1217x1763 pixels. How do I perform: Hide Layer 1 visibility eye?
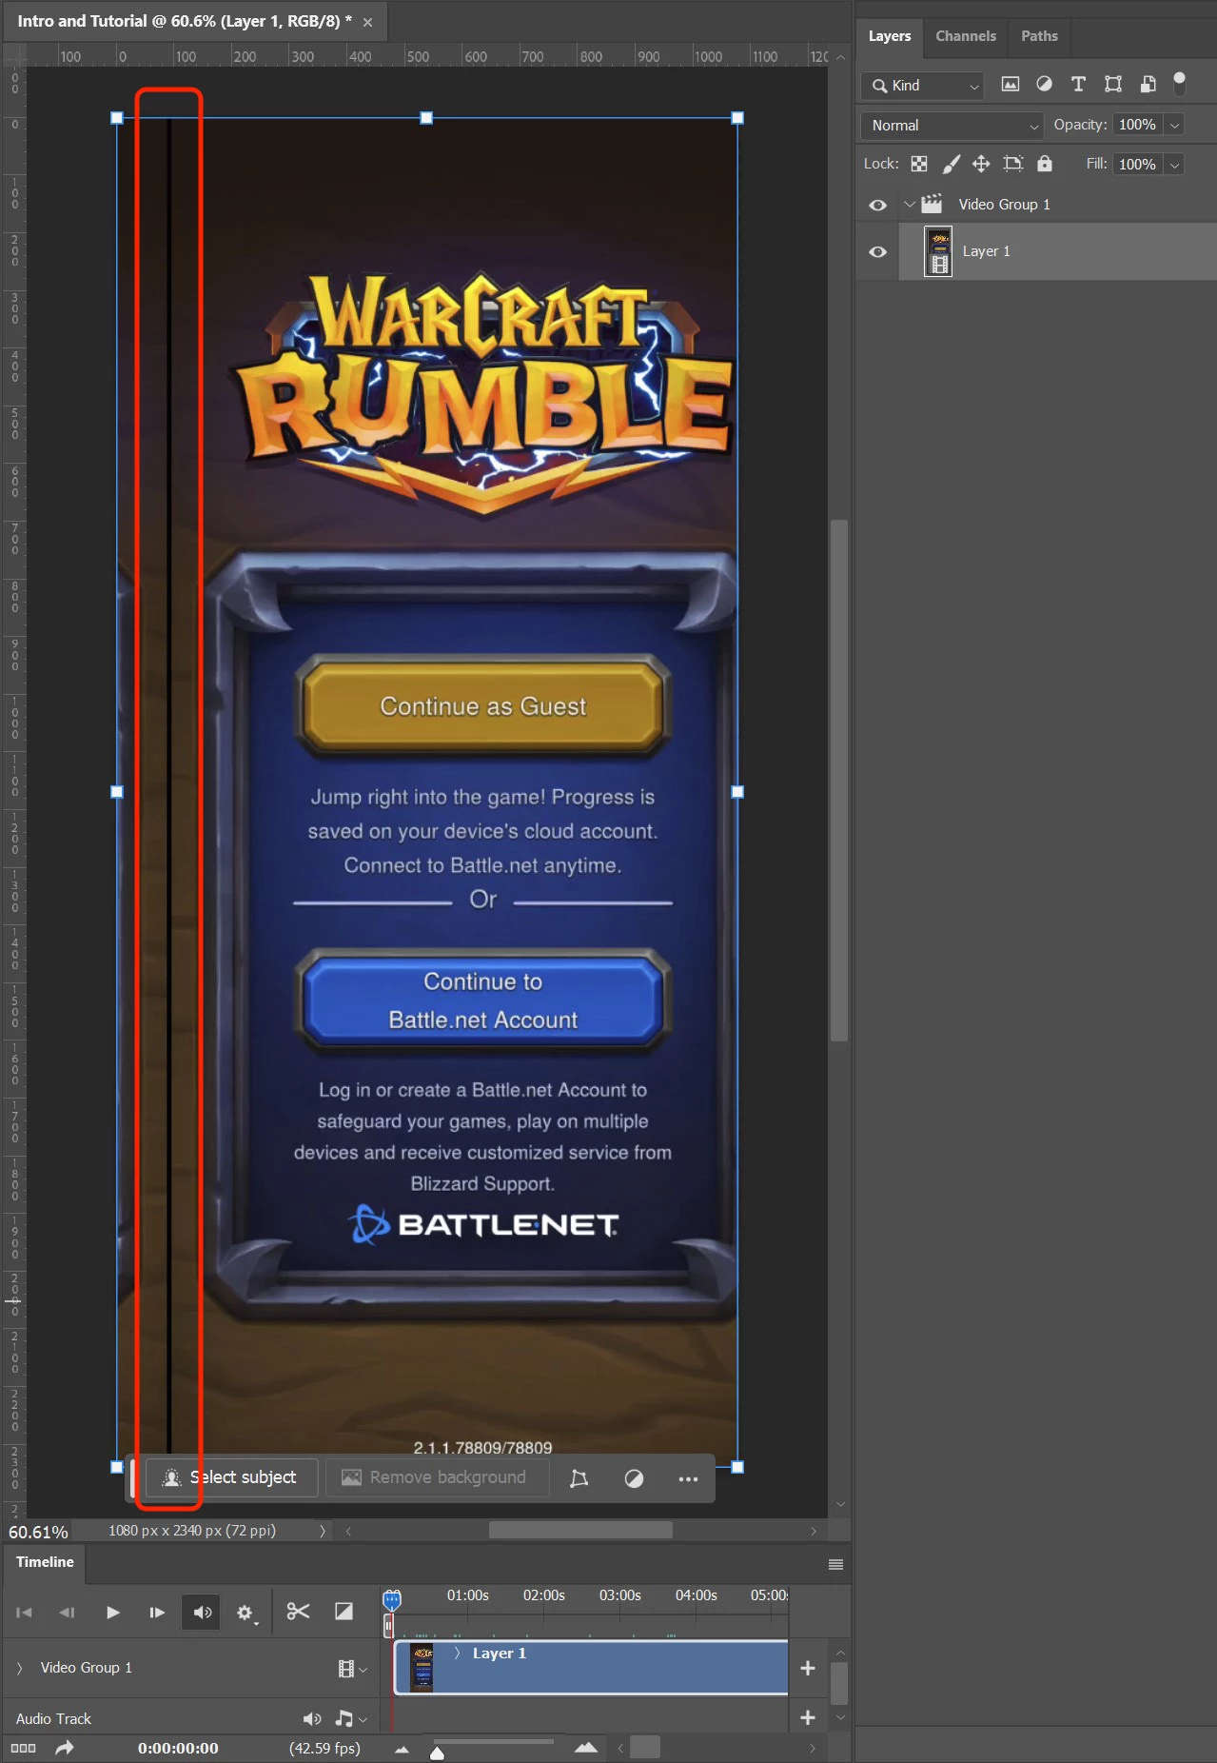click(x=877, y=252)
